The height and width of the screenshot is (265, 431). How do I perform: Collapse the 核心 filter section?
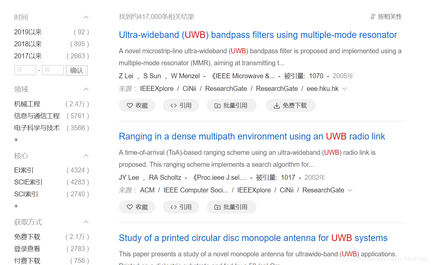(x=86, y=156)
